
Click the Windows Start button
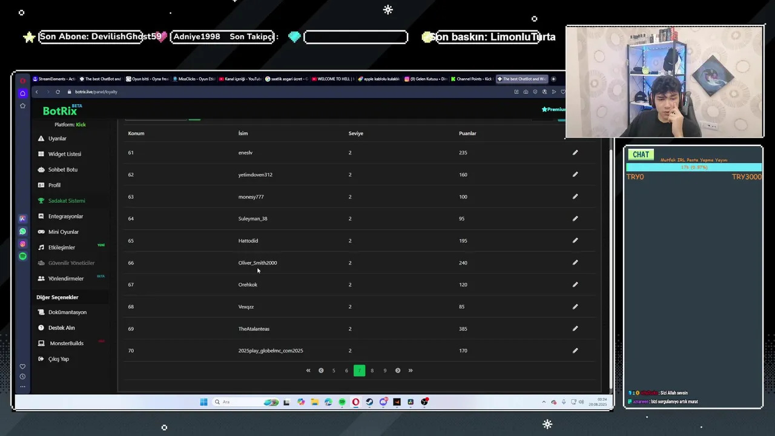(x=203, y=402)
